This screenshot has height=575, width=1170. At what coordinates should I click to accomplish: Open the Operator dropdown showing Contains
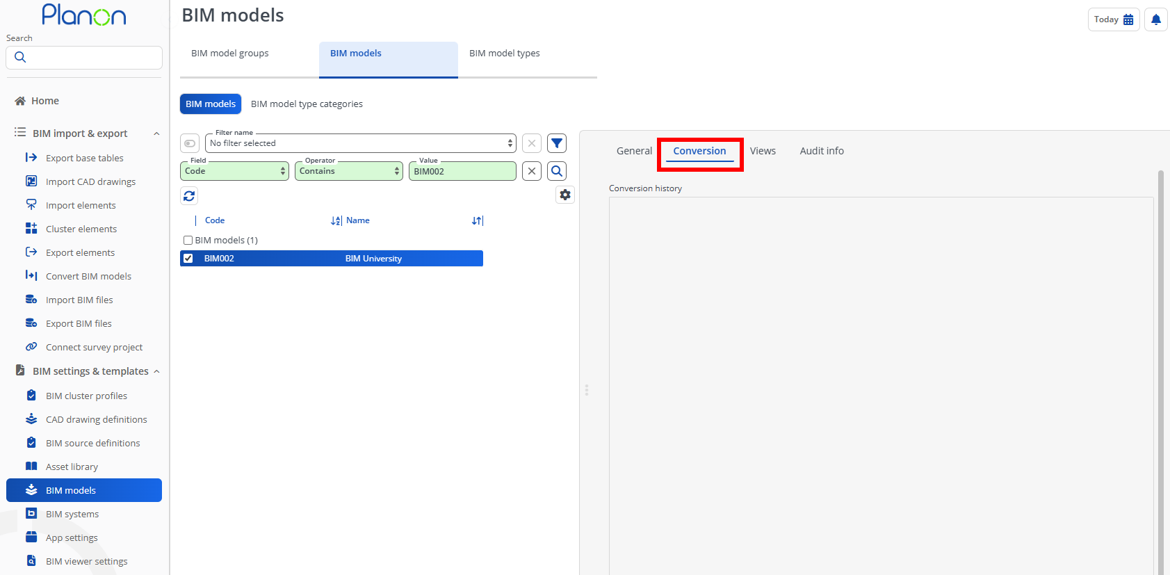click(349, 171)
